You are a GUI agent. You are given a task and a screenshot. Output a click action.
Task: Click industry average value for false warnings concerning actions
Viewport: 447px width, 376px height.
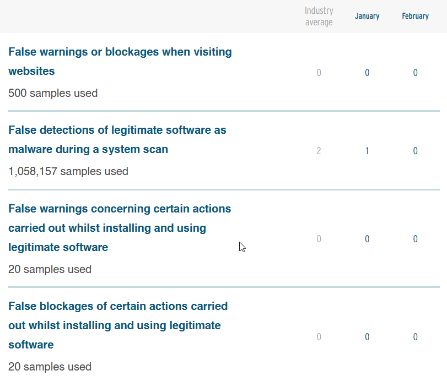319,239
